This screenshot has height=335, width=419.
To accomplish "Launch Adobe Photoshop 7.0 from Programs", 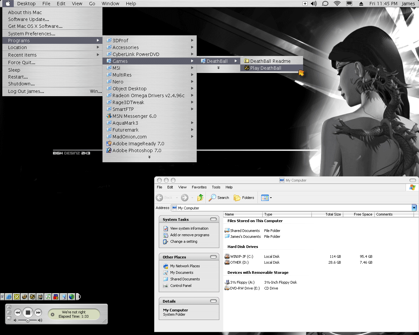I will 150,150.
